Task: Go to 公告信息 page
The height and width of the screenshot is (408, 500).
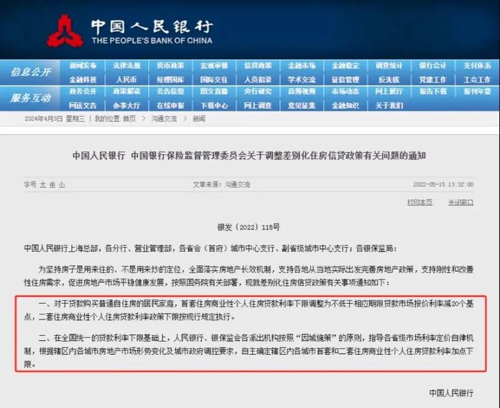Action: (170, 91)
